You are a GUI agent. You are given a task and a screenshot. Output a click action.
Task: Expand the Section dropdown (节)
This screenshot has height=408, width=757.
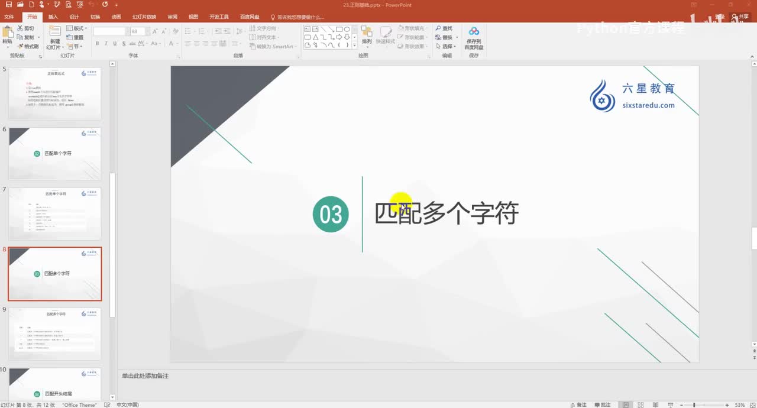(x=75, y=46)
